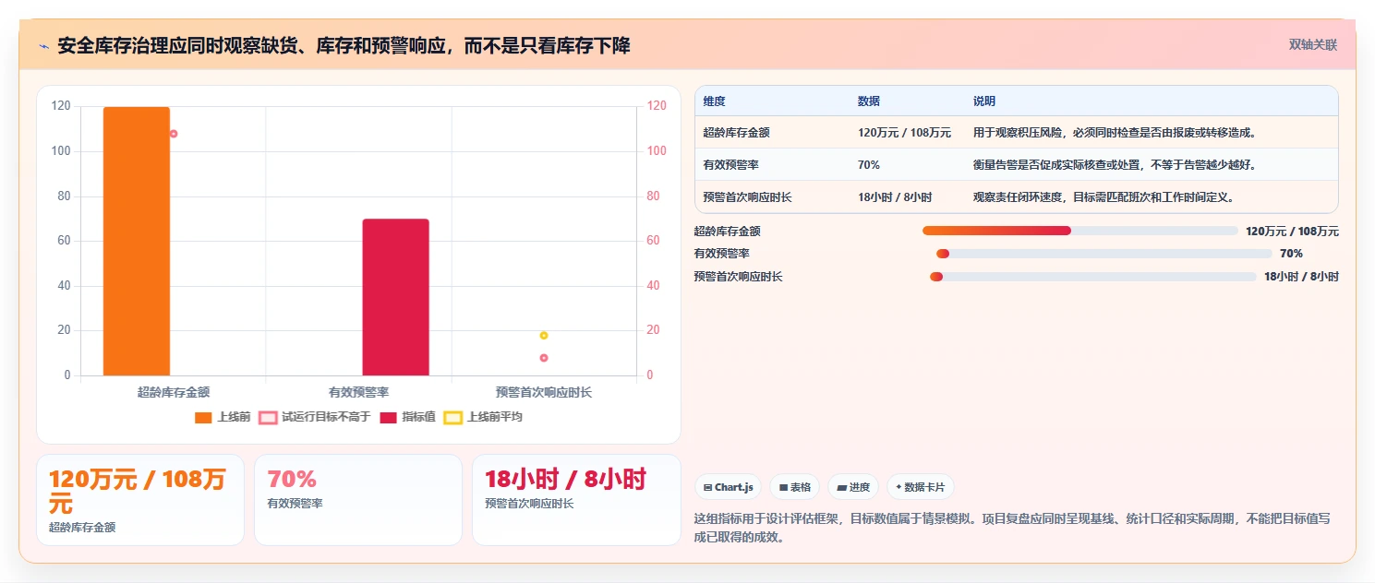Click the pink point beside the orange bar
The height and width of the screenshot is (583, 1375).
pos(174,134)
